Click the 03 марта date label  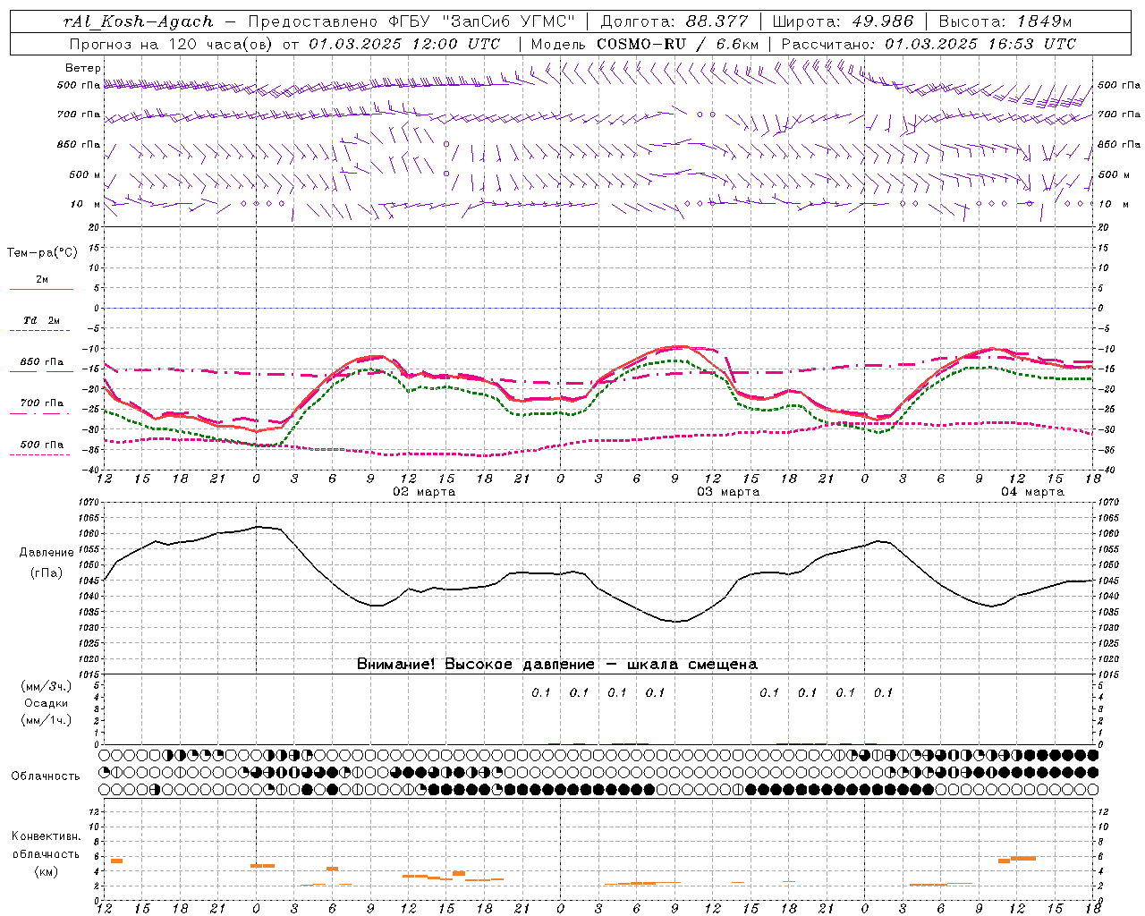point(728,492)
